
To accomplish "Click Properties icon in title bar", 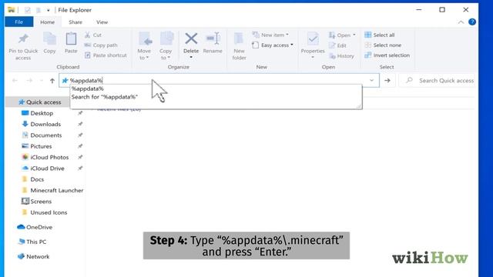I will click(28, 10).
